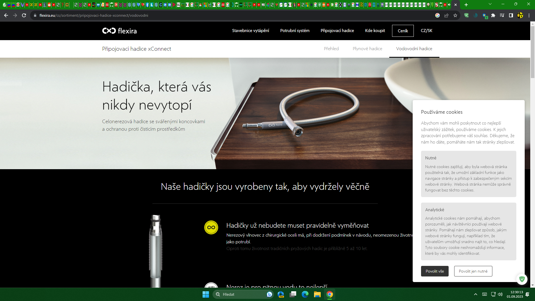Bookmark this page with star icon

coord(455,15)
